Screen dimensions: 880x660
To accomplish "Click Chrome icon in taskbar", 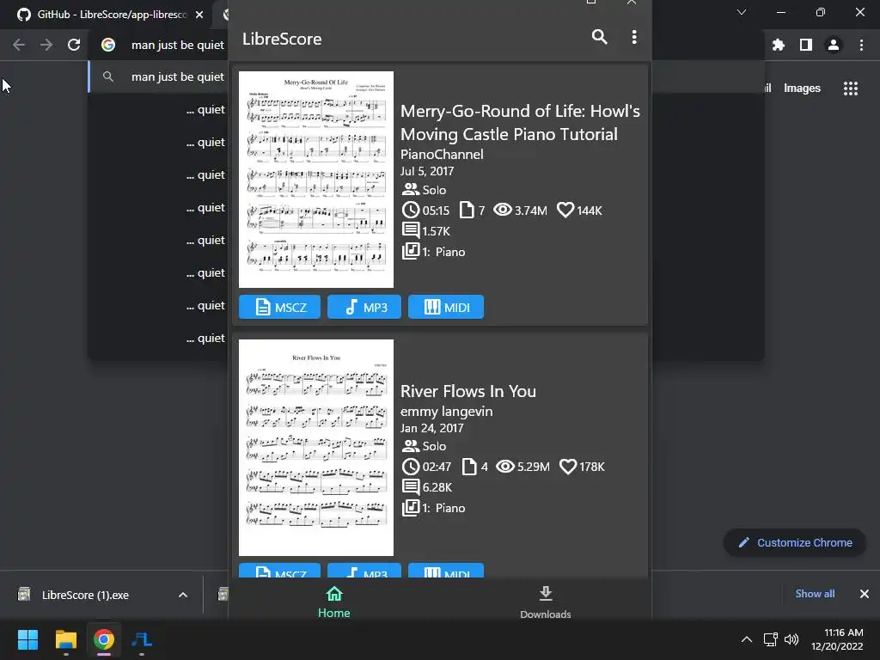I will pos(104,639).
